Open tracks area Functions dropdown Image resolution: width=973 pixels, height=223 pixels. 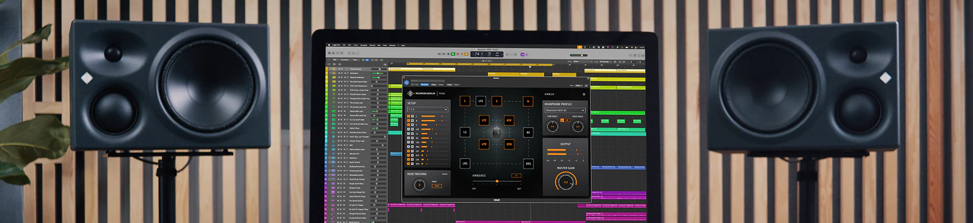(x=345, y=60)
